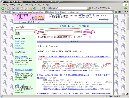The width and height of the screenshot is (129, 98).
Task: Open the Fedora Core ad link
Action: pos(20,48)
